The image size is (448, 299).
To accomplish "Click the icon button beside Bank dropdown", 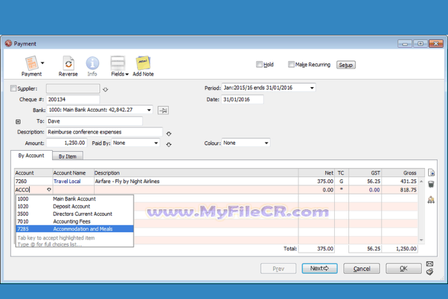I will (163, 110).
